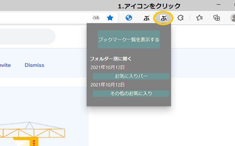Click the date above その他のお気に入り

coord(108,85)
